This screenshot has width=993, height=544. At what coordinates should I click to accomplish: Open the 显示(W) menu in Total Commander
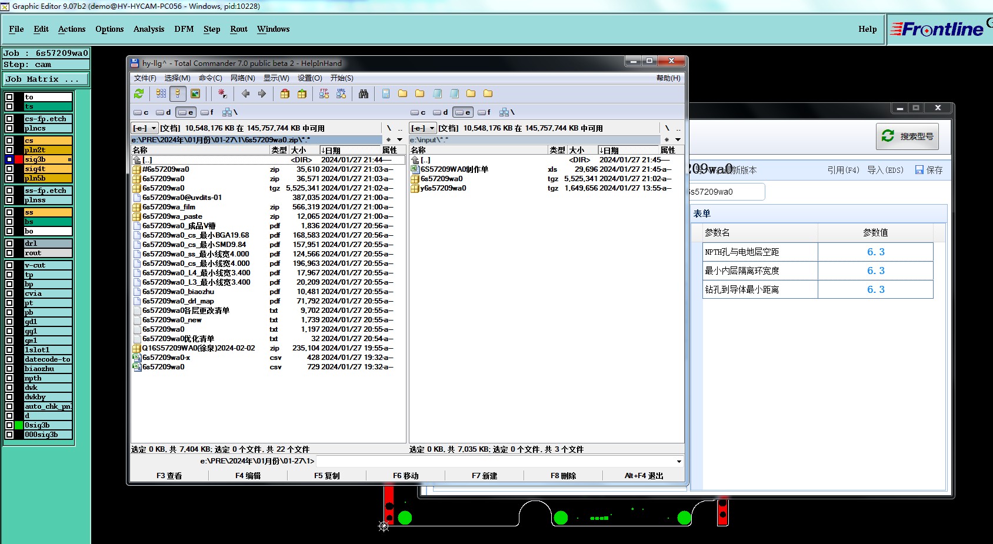tap(276, 78)
